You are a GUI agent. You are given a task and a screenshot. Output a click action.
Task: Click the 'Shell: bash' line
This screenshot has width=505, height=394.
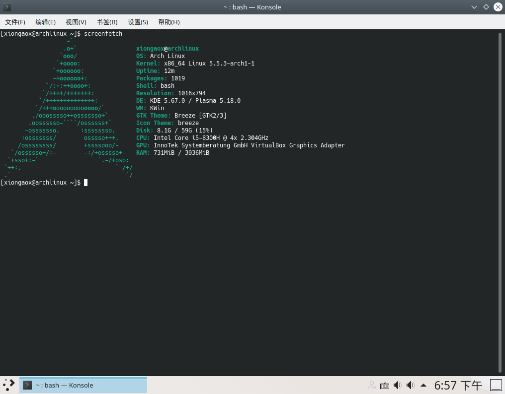pos(155,85)
